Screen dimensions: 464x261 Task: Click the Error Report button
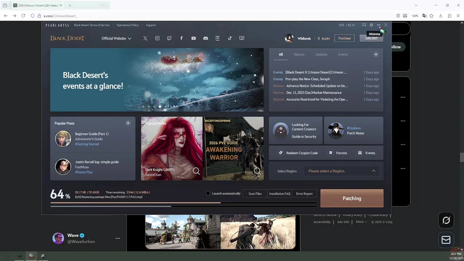click(x=304, y=194)
